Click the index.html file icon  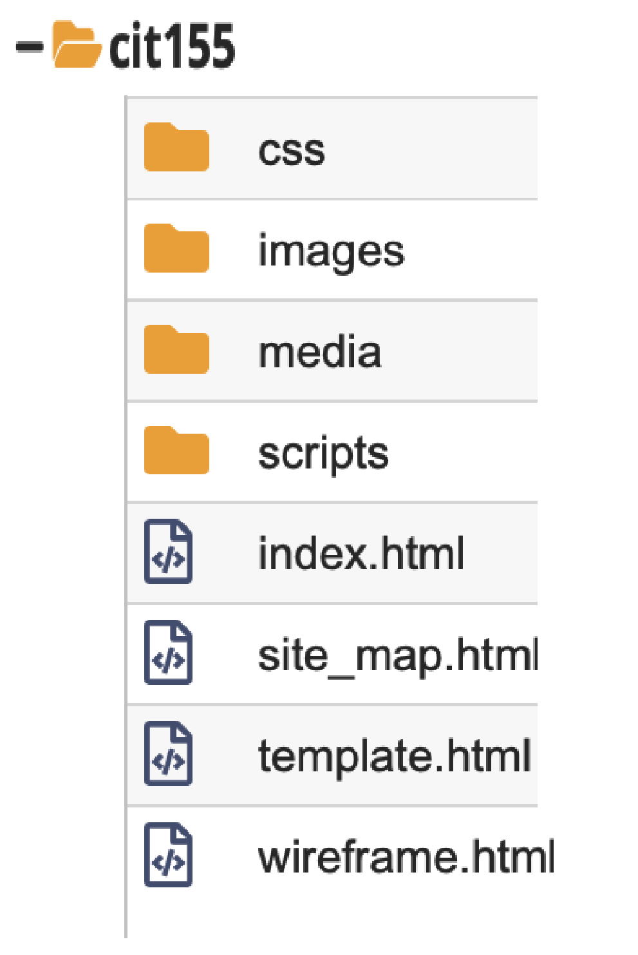coord(169,552)
